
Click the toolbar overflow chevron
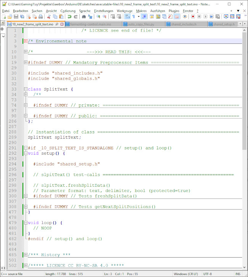pyautogui.click(x=246, y=16)
